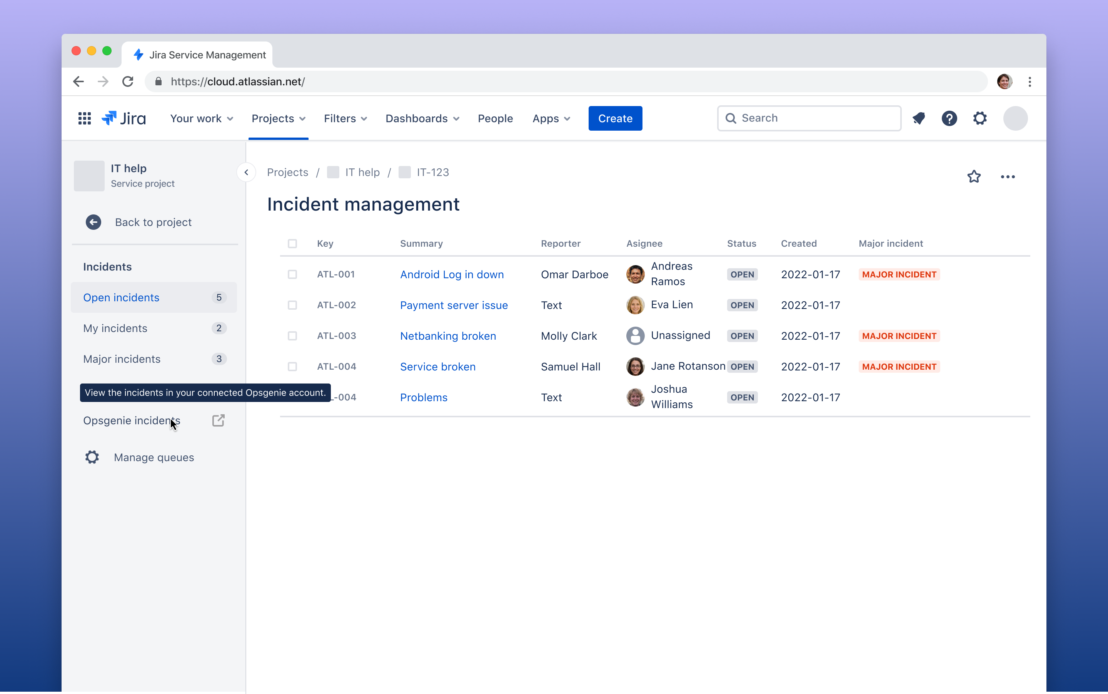The height and width of the screenshot is (694, 1108).
Task: Open Jira settings gear
Action: coord(980,118)
